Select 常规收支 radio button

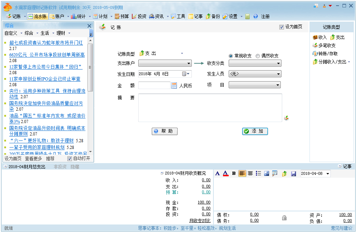(x=231, y=56)
